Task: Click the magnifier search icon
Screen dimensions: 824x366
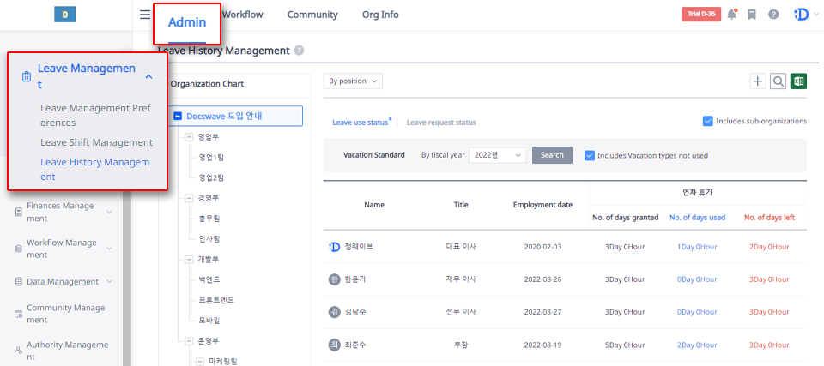Action: (779, 81)
